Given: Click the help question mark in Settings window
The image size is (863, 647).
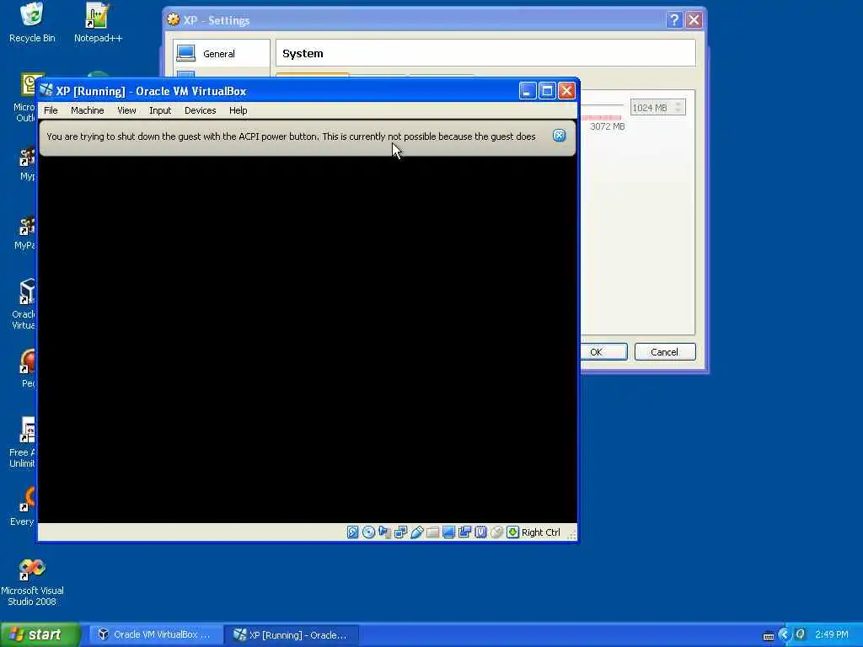Looking at the screenshot, I should 674,20.
